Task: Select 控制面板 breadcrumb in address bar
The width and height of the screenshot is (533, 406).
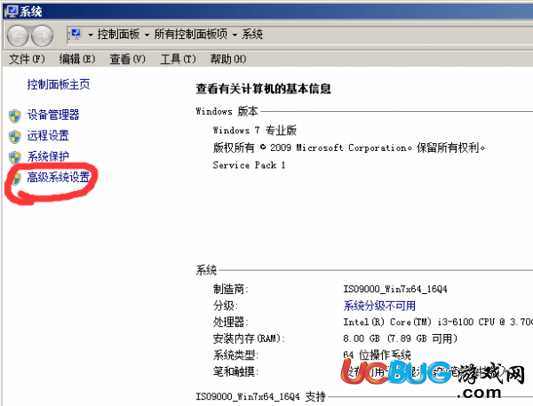Action: (118, 35)
